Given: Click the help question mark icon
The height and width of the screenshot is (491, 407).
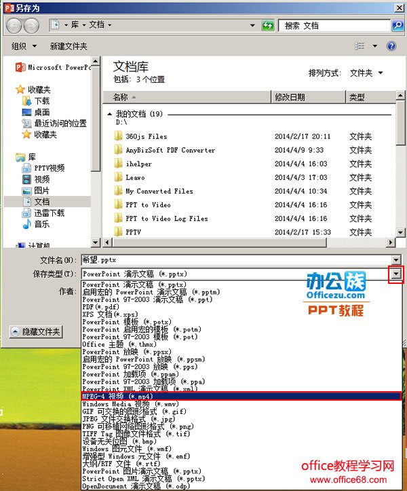Looking at the screenshot, I should pyautogui.click(x=391, y=46).
